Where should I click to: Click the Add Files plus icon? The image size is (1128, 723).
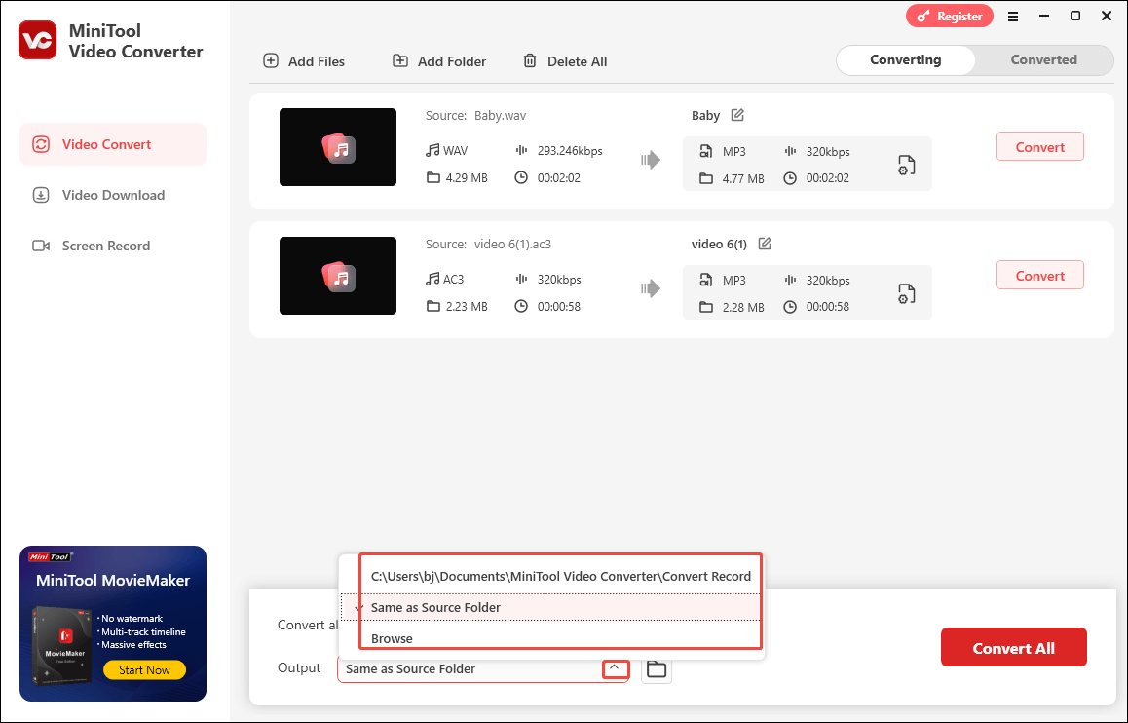click(x=271, y=61)
